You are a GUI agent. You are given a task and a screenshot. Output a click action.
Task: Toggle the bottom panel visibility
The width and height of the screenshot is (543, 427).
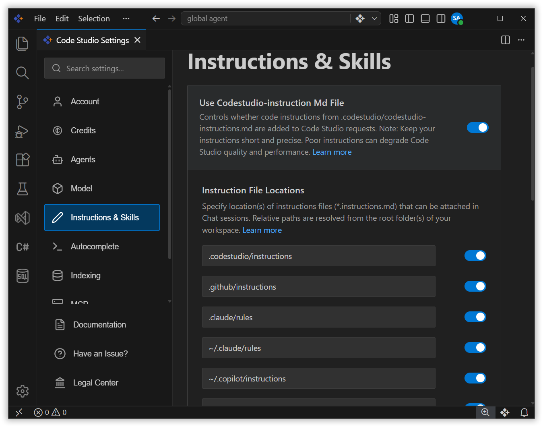coord(425,19)
